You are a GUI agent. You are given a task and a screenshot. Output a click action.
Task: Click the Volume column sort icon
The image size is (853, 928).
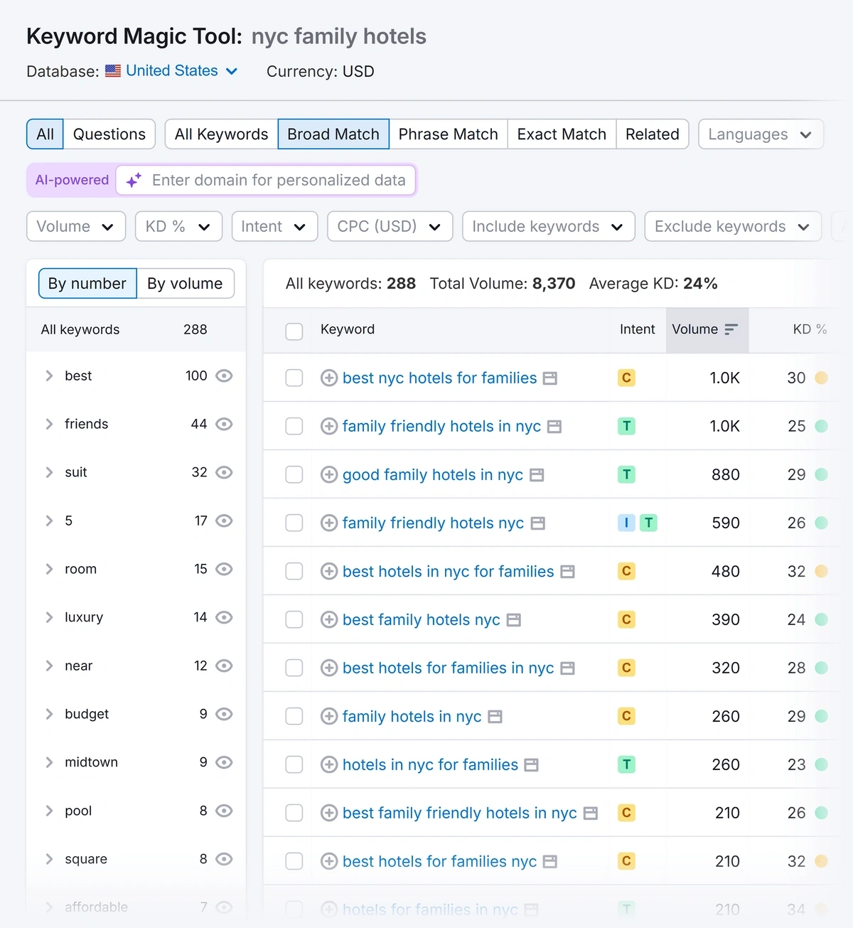731,330
